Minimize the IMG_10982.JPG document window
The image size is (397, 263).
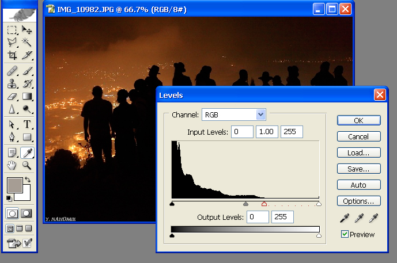tap(319, 9)
